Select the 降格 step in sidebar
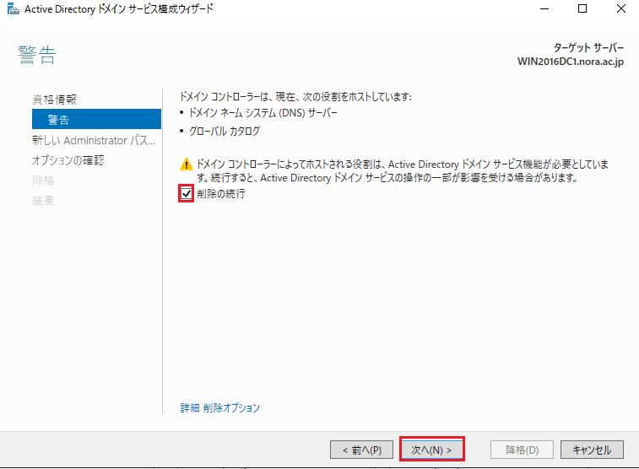The height and width of the screenshot is (469, 639). pyautogui.click(x=43, y=181)
